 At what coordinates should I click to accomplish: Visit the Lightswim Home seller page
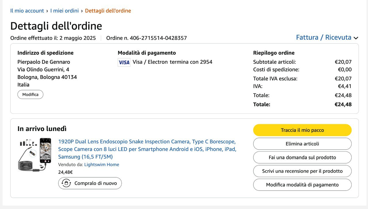click(x=101, y=165)
